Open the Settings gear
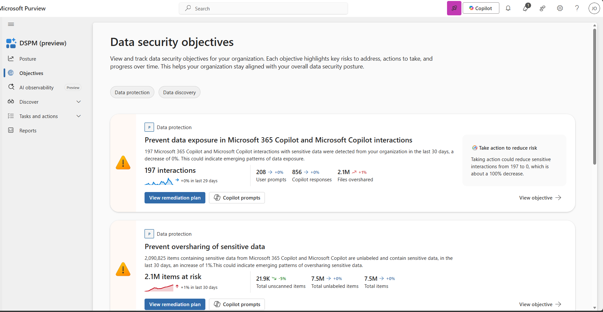Viewport: 603px width, 312px height. pos(560,8)
